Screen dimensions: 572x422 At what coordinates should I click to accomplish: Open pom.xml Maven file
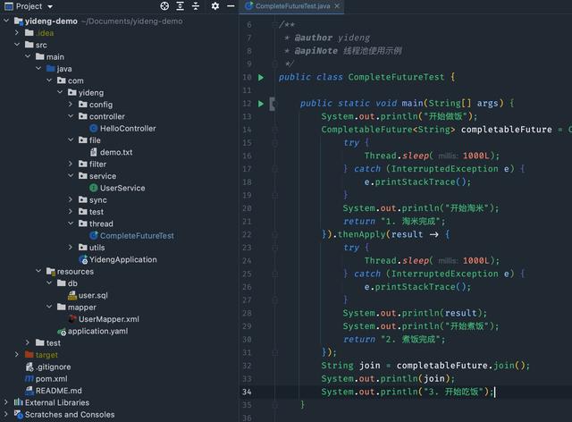52,379
